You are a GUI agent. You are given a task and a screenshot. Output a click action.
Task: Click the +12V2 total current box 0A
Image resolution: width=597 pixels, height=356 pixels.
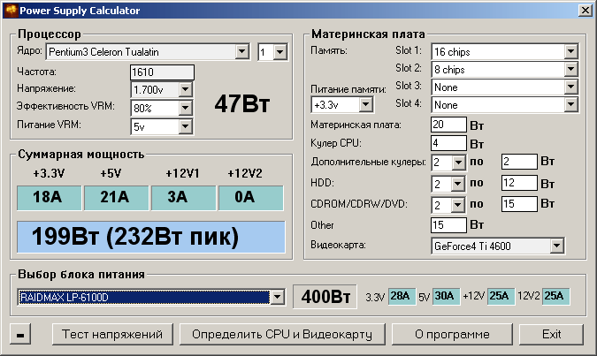(251, 198)
